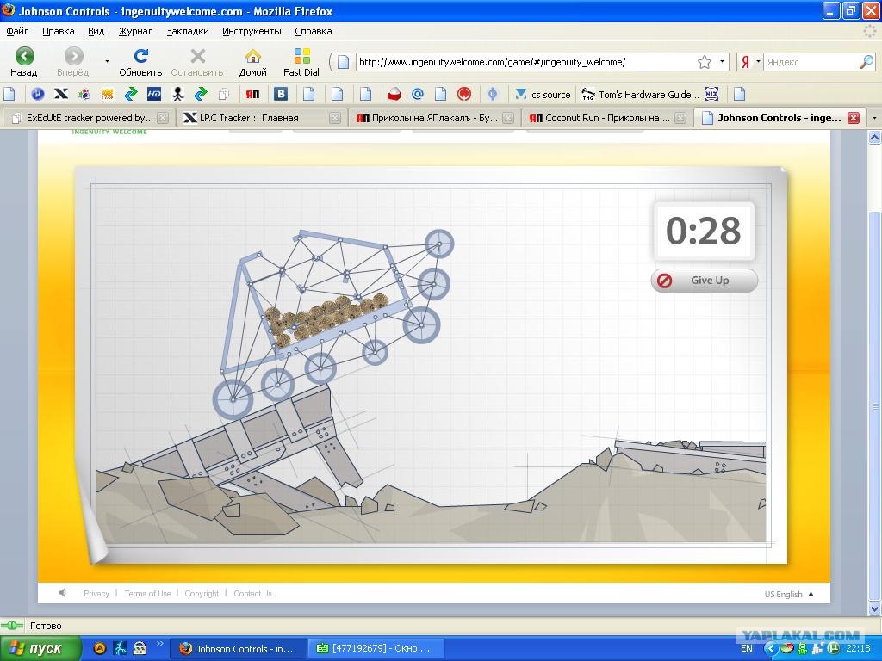Click the Яндекс search magnifier icon

(866, 62)
